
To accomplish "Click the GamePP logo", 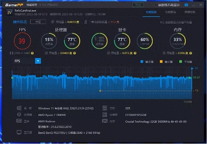I will 14,5.
